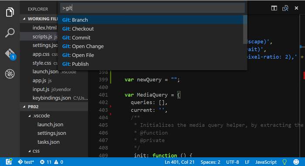The width and height of the screenshot is (305, 166).
Task: Open the errors count showing 11
Action: 46,162
